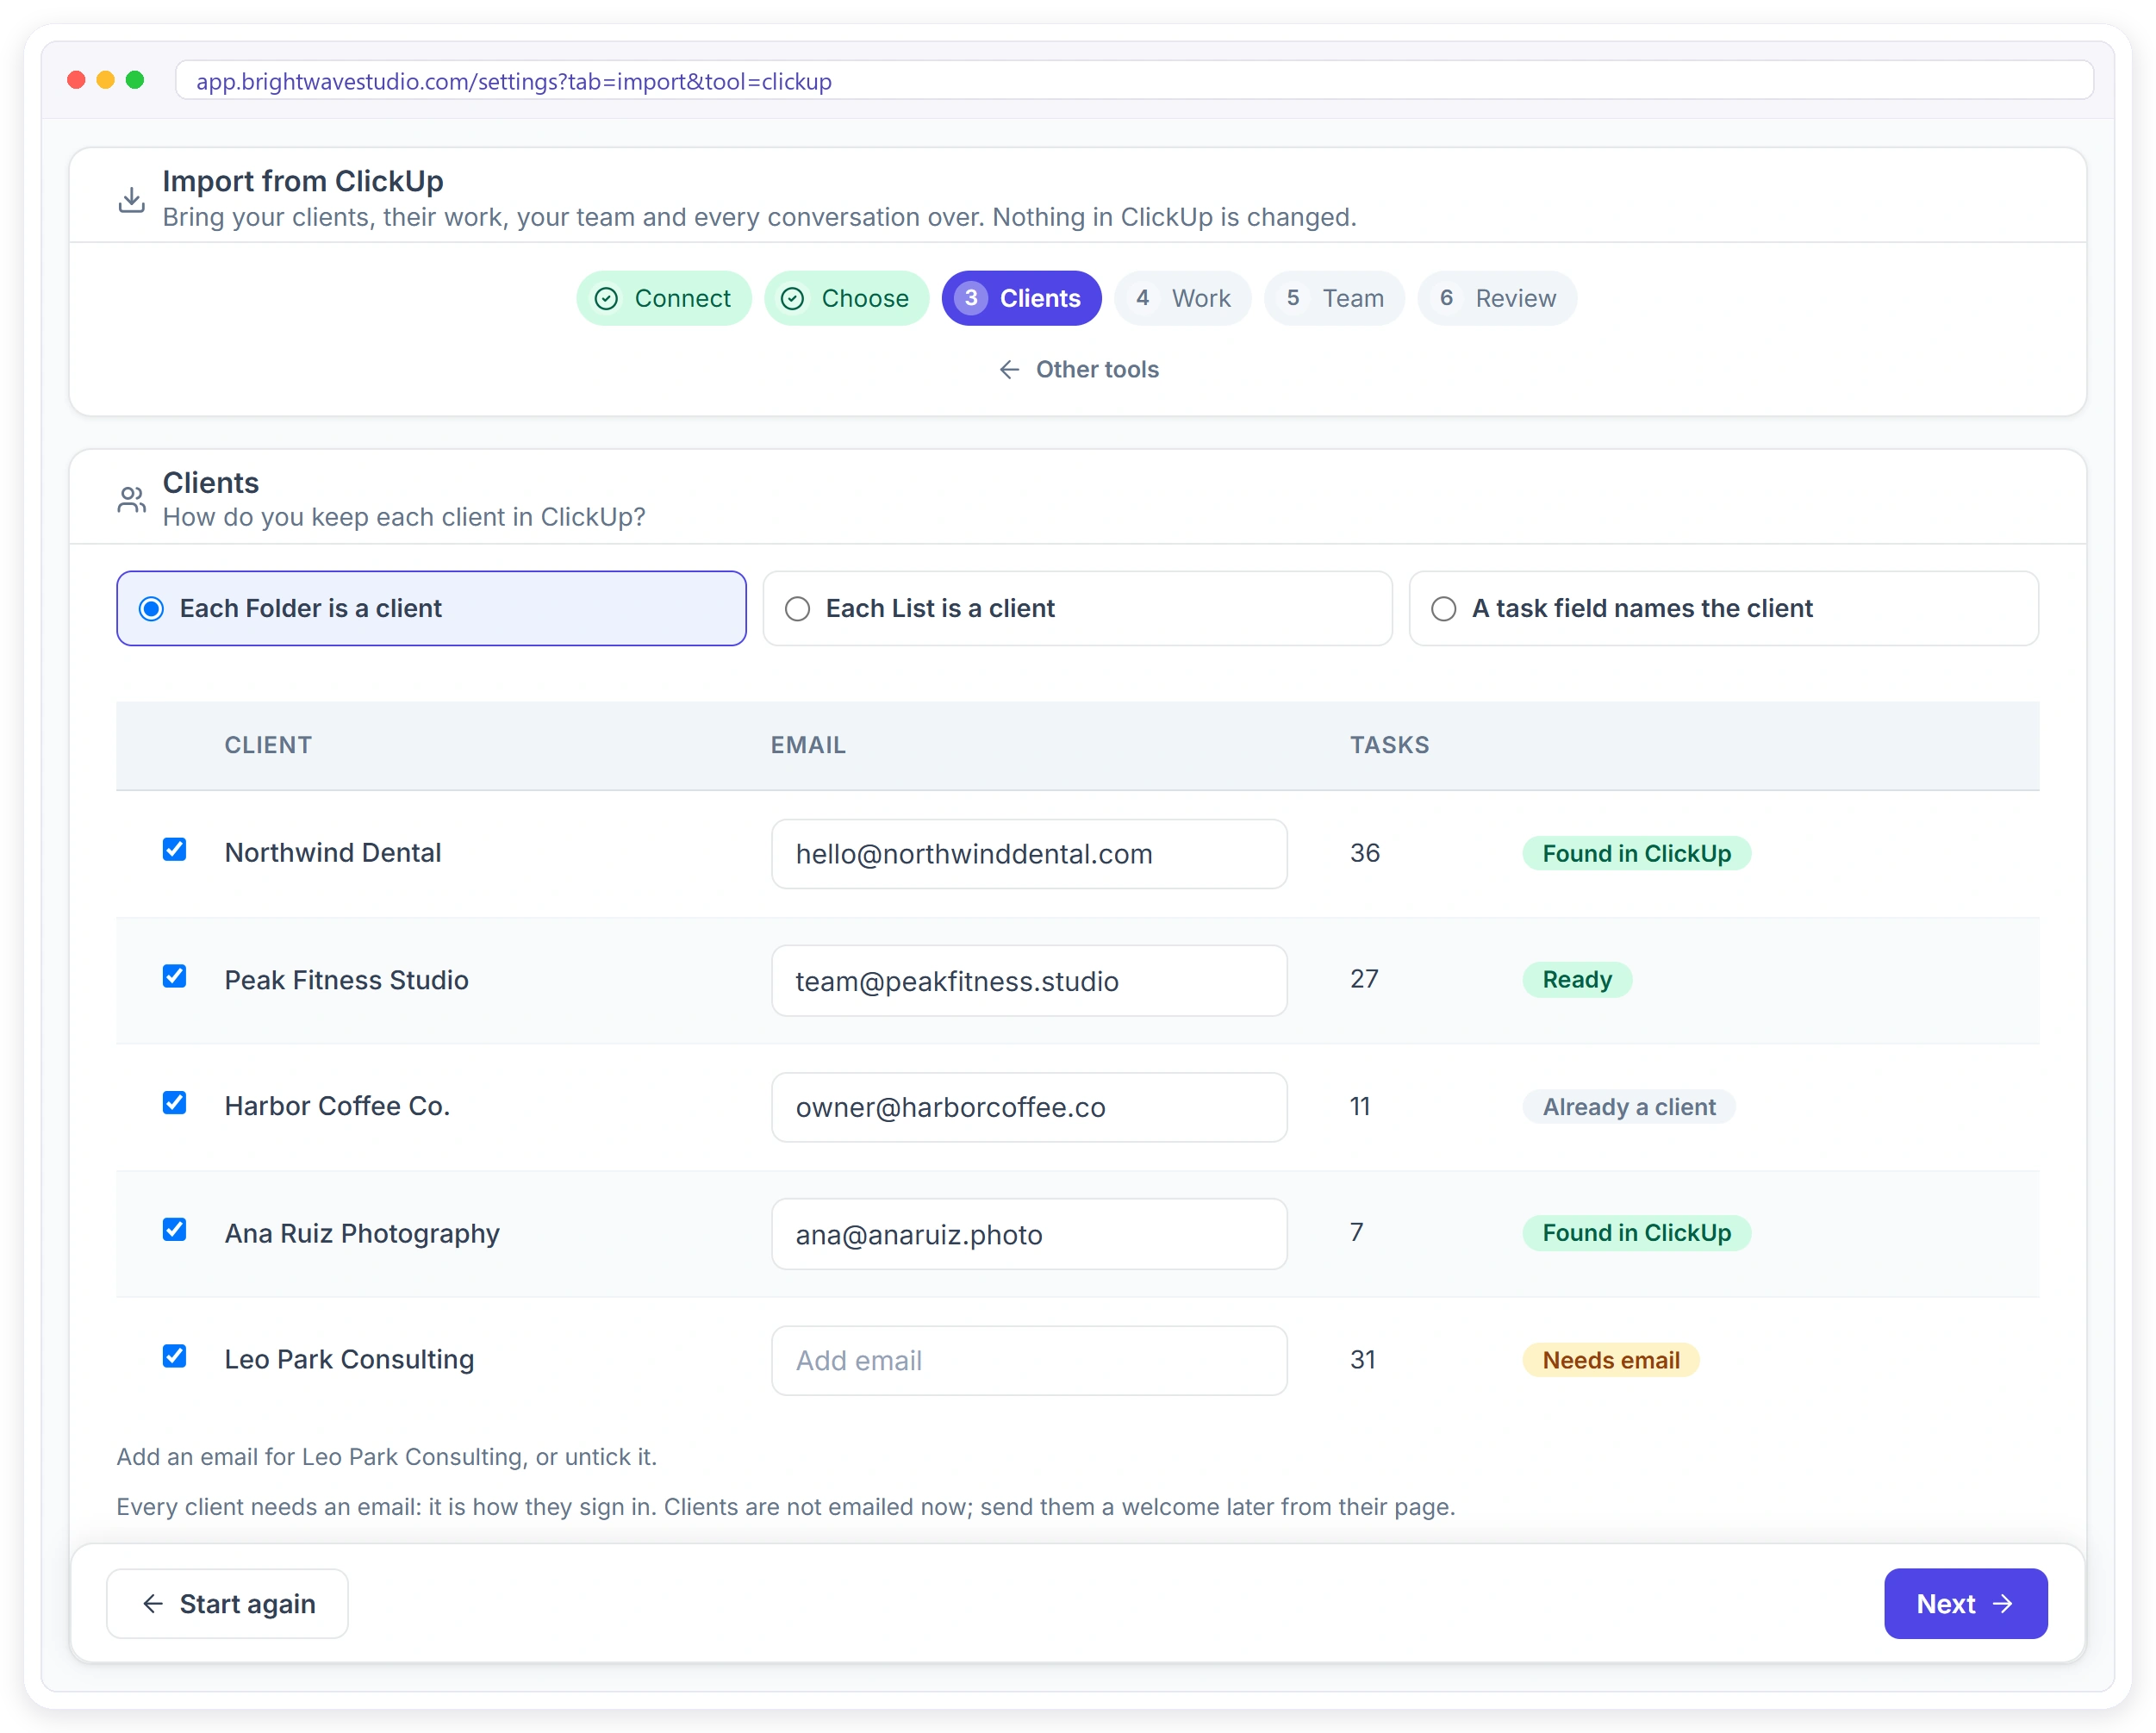Click the check icon on Connect step

(x=606, y=298)
